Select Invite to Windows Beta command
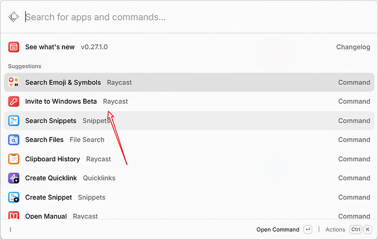 189,101
